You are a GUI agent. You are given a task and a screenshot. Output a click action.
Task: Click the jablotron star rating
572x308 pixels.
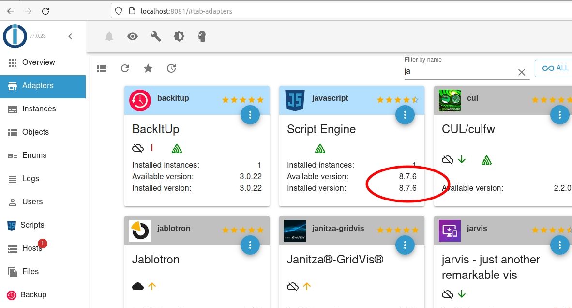[x=242, y=230]
